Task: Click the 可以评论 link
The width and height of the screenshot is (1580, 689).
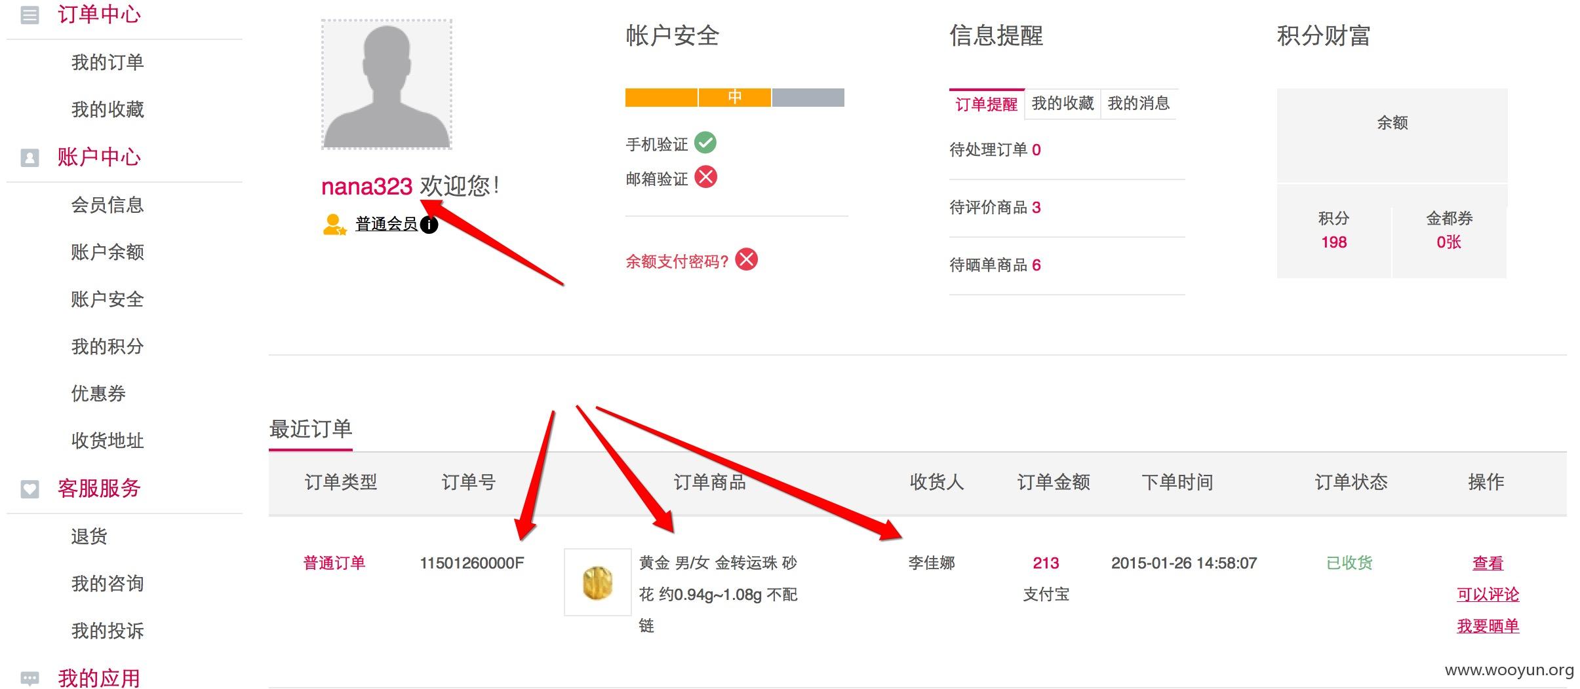Action: pyautogui.click(x=1488, y=595)
